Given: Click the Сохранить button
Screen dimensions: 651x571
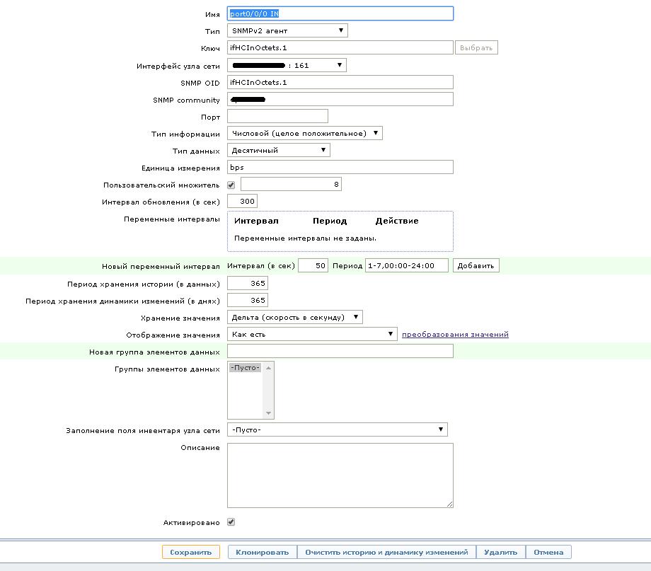Looking at the screenshot, I should click(191, 553).
